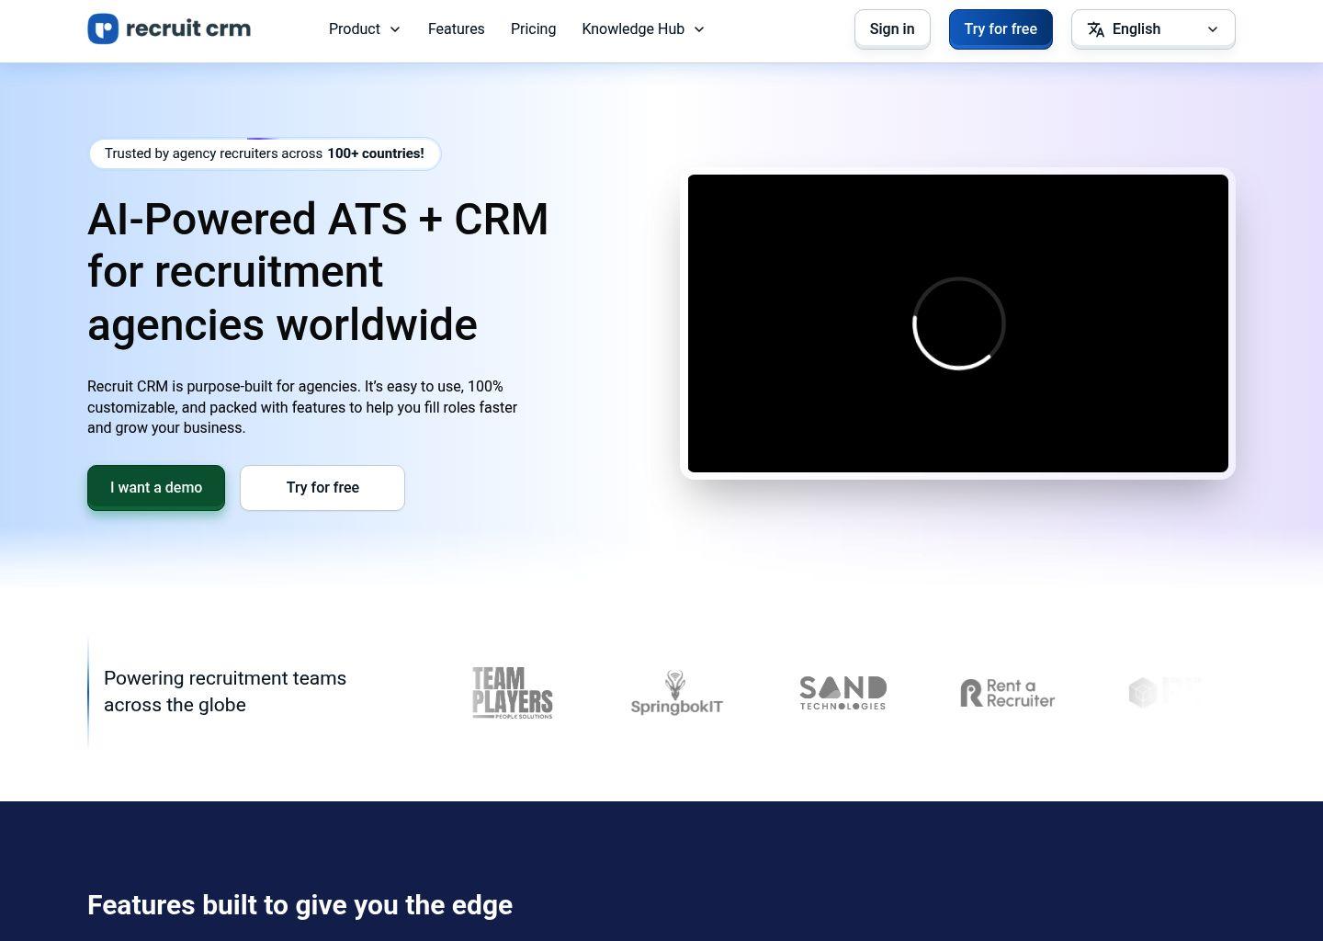Viewport: 1323px width, 941px height.
Task: Click the I want a demo button
Action: [155, 487]
